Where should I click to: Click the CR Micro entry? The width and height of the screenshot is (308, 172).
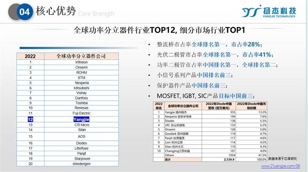tap(82, 125)
